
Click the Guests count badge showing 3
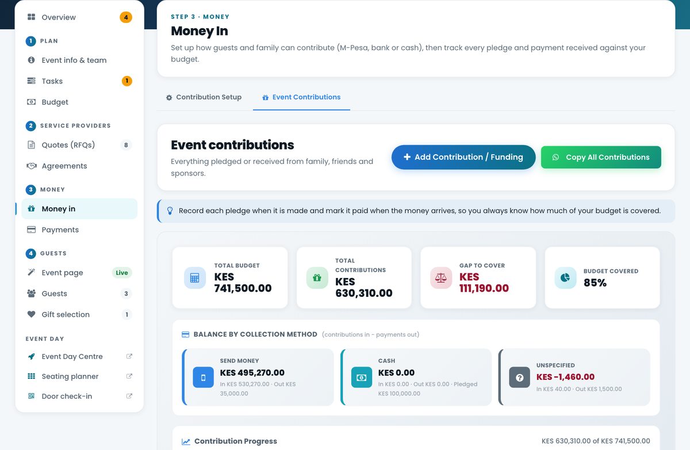(126, 293)
